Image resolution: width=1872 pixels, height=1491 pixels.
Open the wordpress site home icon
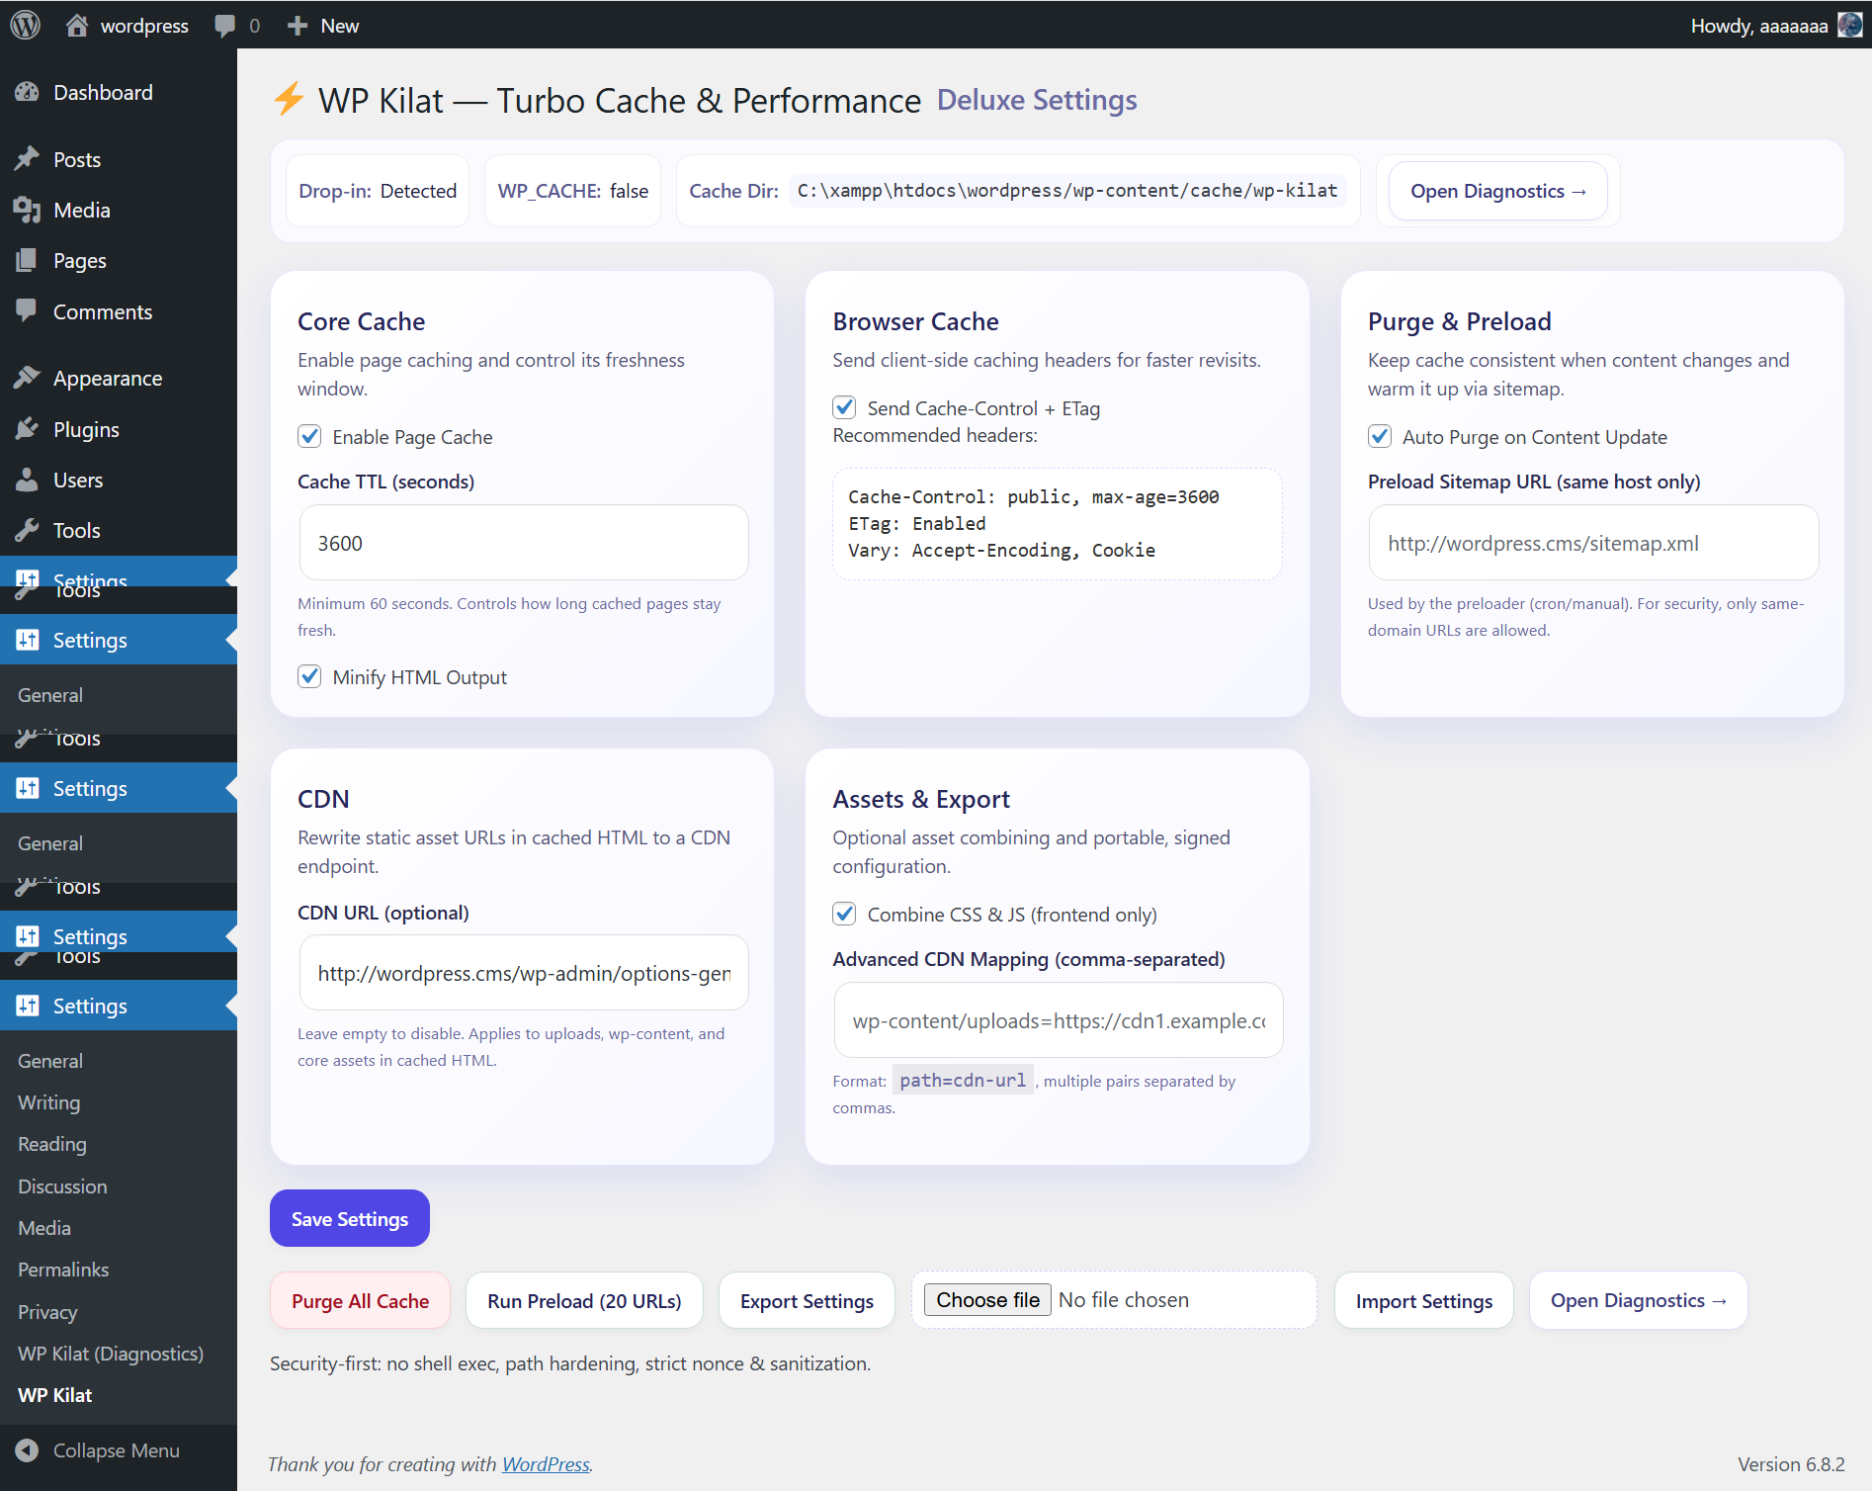click(x=77, y=25)
